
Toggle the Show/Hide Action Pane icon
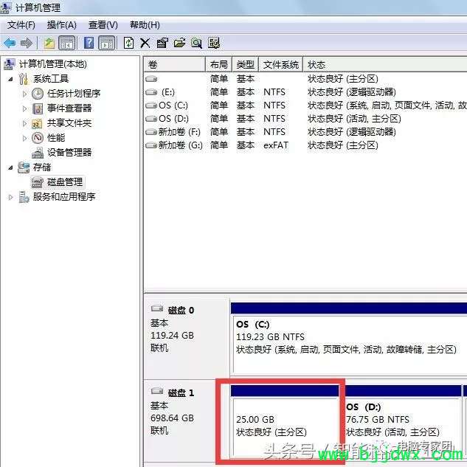point(106,44)
